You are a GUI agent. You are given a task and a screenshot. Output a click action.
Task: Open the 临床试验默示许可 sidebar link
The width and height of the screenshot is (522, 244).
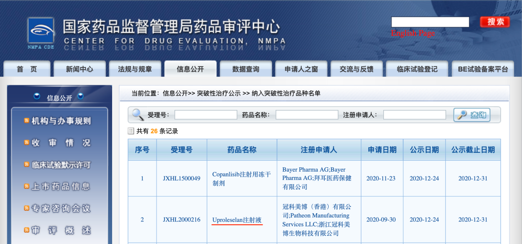point(61,164)
